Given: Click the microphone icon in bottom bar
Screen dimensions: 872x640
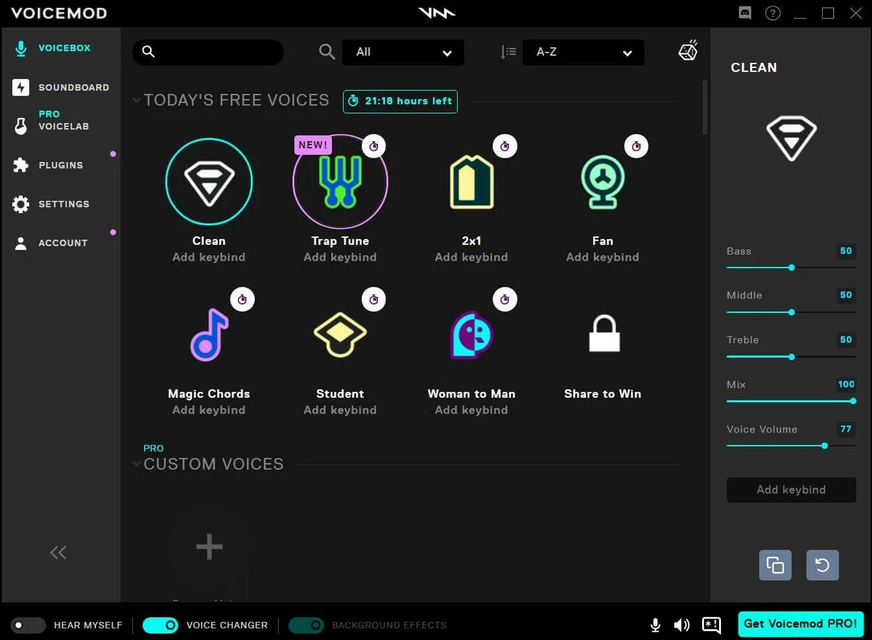Looking at the screenshot, I should (x=655, y=625).
